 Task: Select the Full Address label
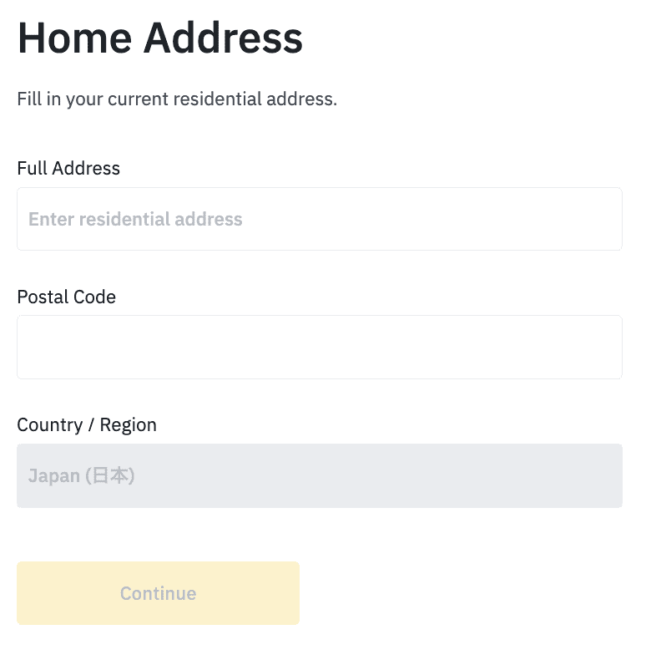pos(68,168)
